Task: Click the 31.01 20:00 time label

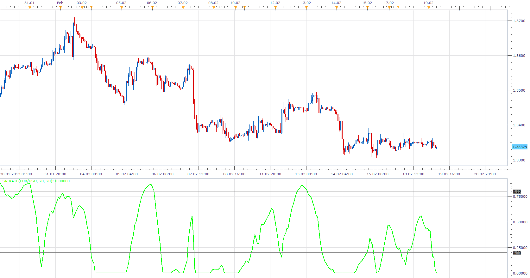Action: (55, 174)
